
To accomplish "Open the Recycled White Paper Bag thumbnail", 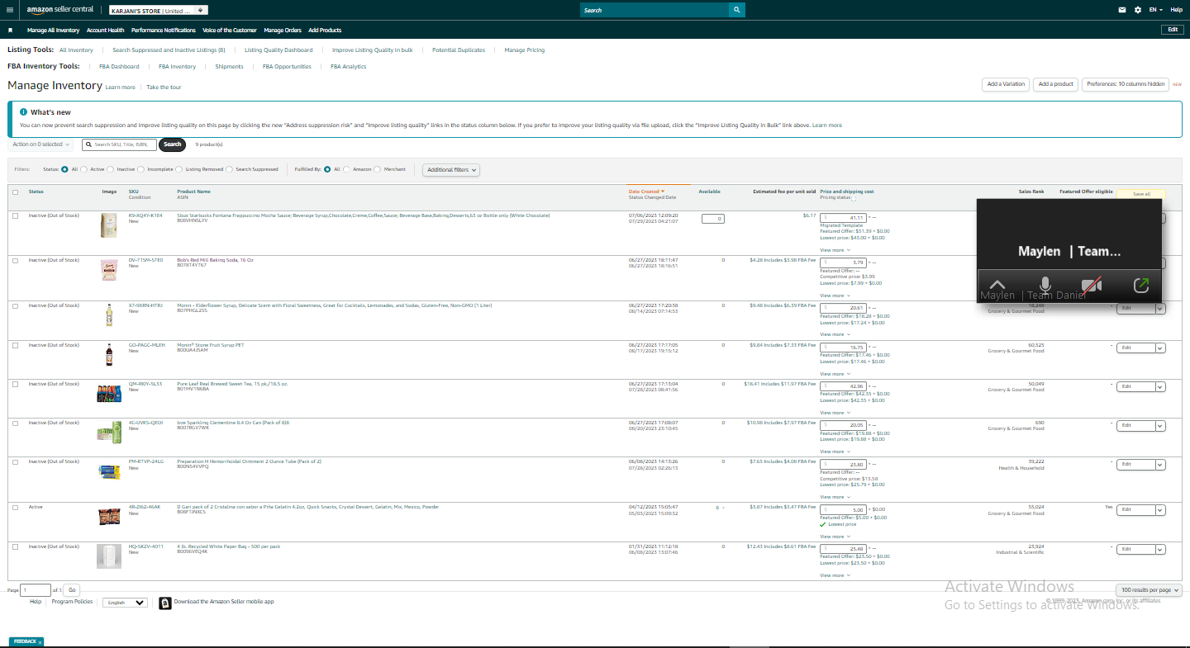I will (x=108, y=556).
